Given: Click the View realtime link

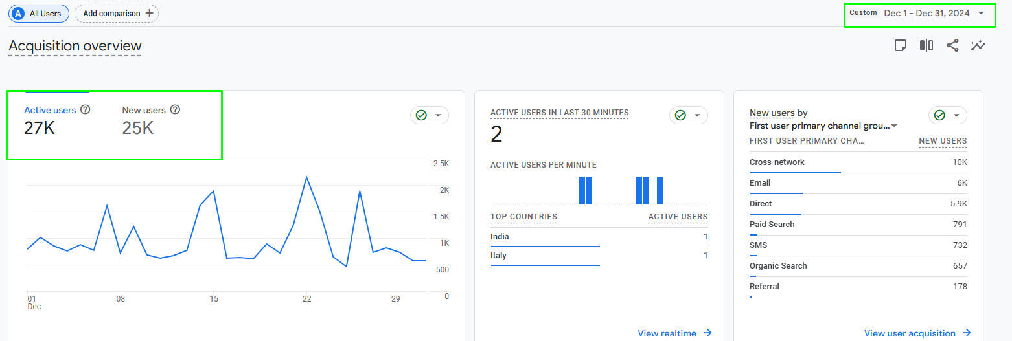Looking at the screenshot, I should pos(667,333).
